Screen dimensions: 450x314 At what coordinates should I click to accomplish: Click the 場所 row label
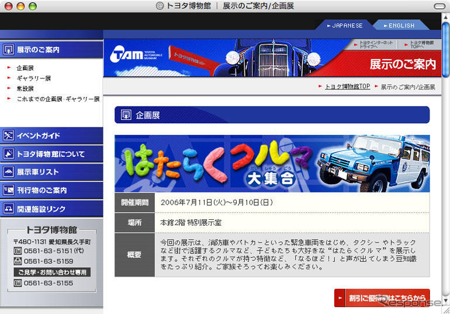coord(134,222)
